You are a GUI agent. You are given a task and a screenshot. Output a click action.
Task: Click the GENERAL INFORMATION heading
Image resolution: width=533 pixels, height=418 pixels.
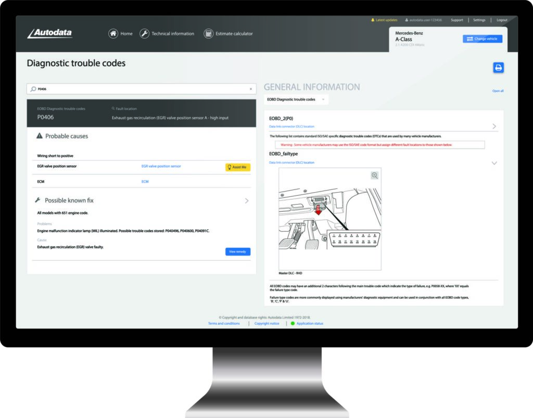tap(312, 87)
